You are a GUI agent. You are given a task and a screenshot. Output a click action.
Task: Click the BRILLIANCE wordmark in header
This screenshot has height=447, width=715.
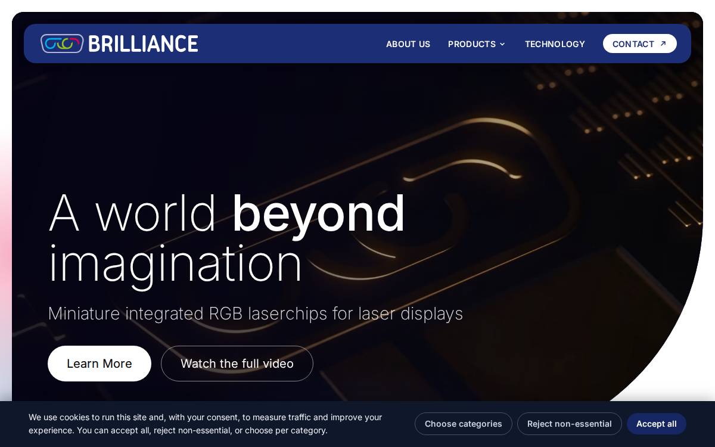click(143, 44)
